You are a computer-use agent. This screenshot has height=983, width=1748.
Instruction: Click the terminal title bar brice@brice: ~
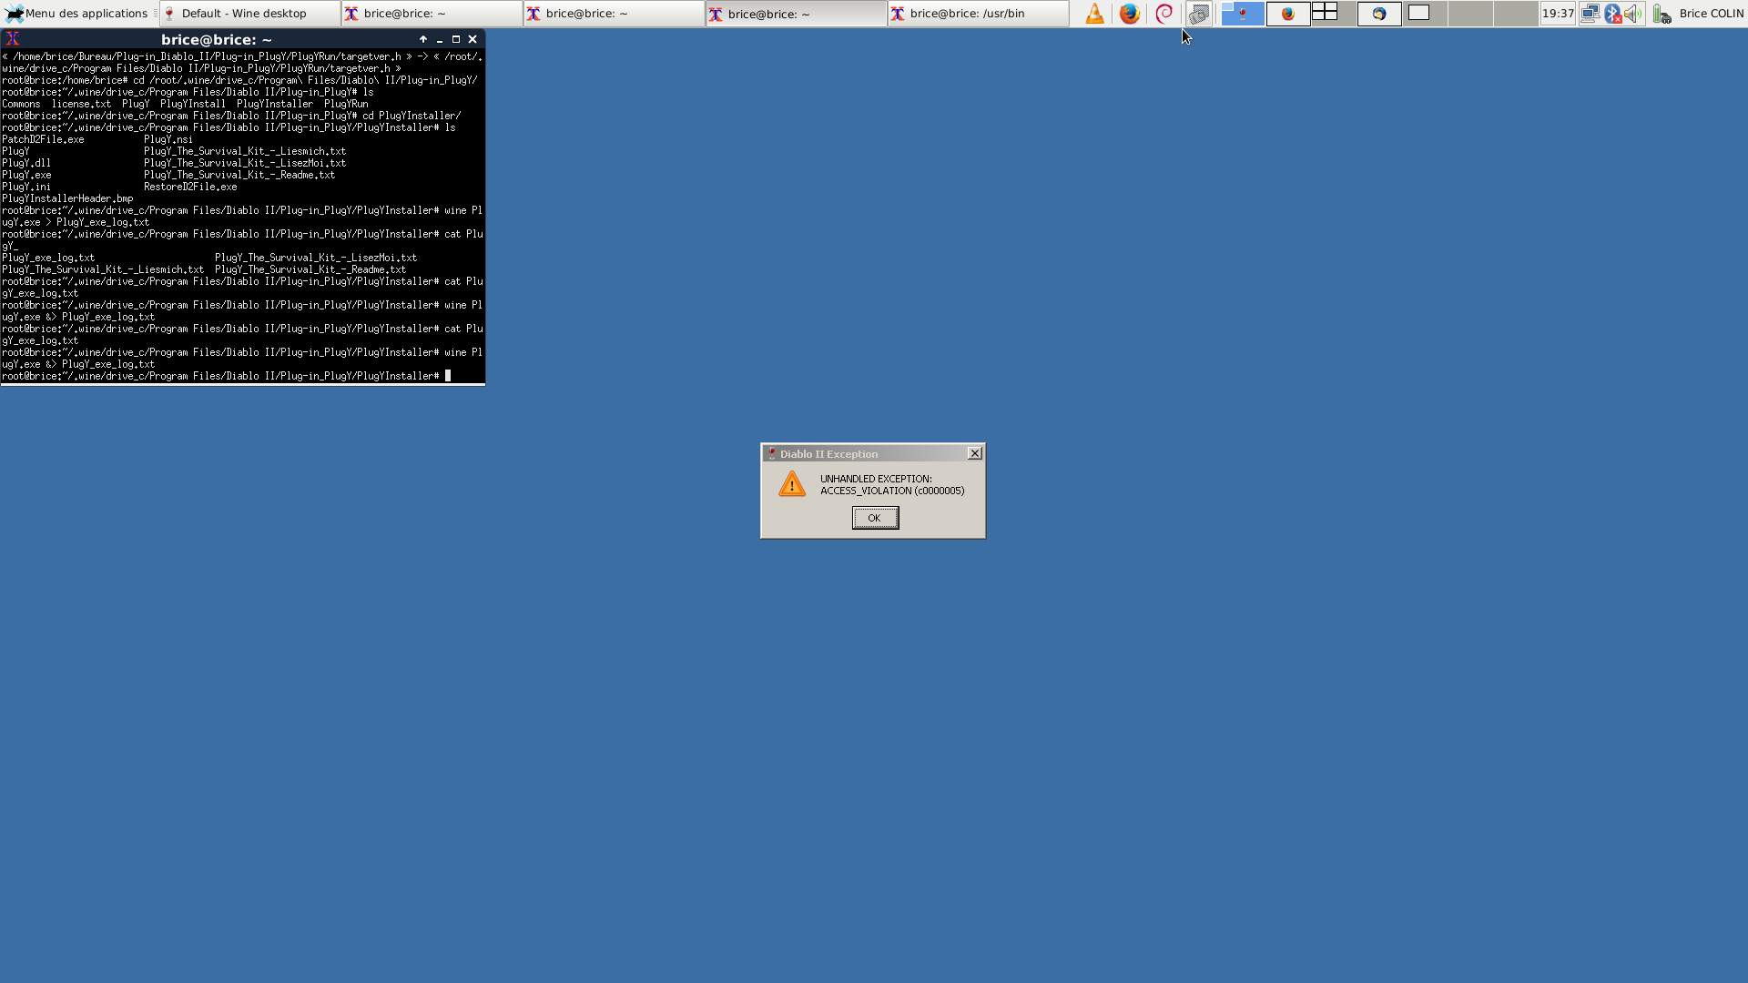coord(217,39)
